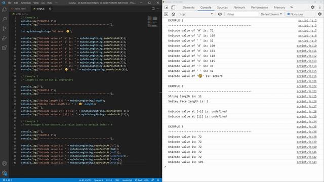
Task: Open the Run and Debug view
Action: click(x=5, y=38)
